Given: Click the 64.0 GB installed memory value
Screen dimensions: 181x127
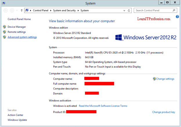Looking at the screenshot, I should pyautogui.click(x=89, y=57).
